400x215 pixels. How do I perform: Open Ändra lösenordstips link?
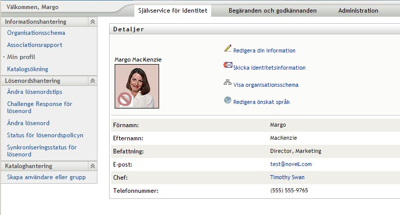click(35, 92)
